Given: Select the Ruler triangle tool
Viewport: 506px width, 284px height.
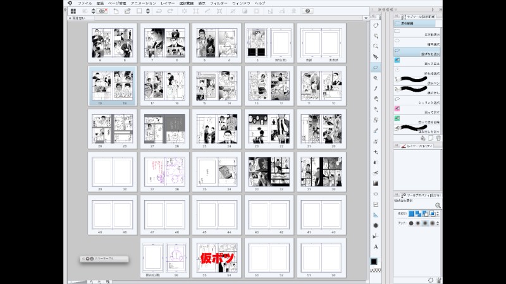Looking at the screenshot, I should [376, 215].
